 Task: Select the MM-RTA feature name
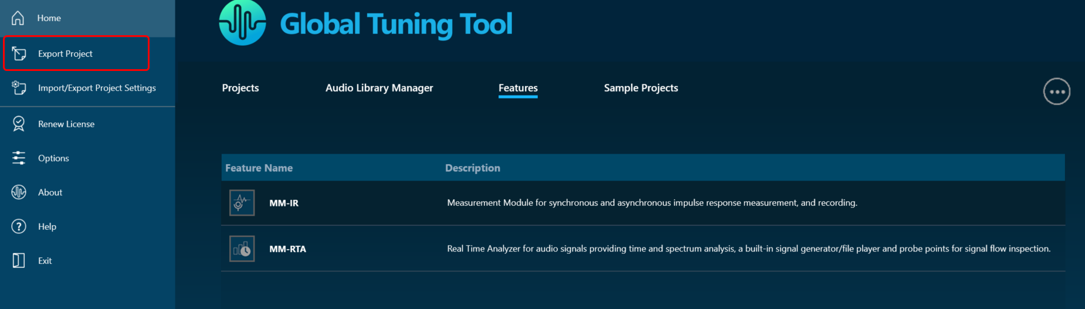click(x=287, y=249)
